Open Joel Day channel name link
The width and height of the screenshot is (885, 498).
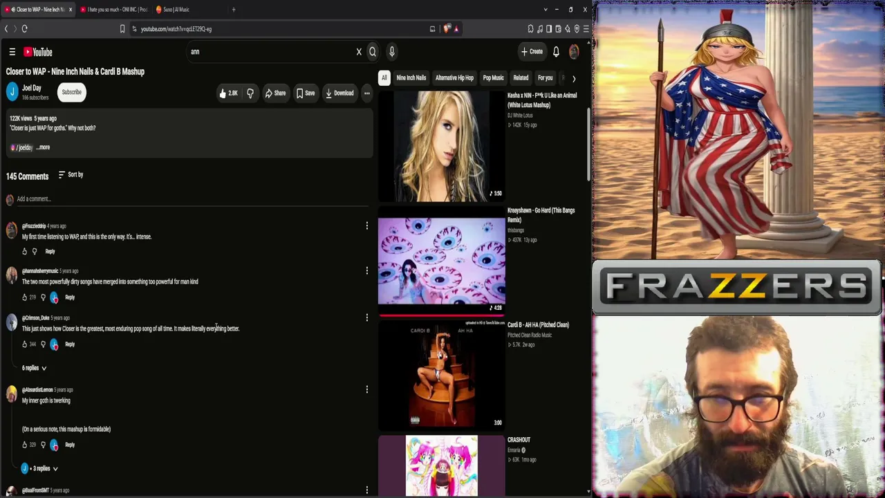click(x=32, y=89)
